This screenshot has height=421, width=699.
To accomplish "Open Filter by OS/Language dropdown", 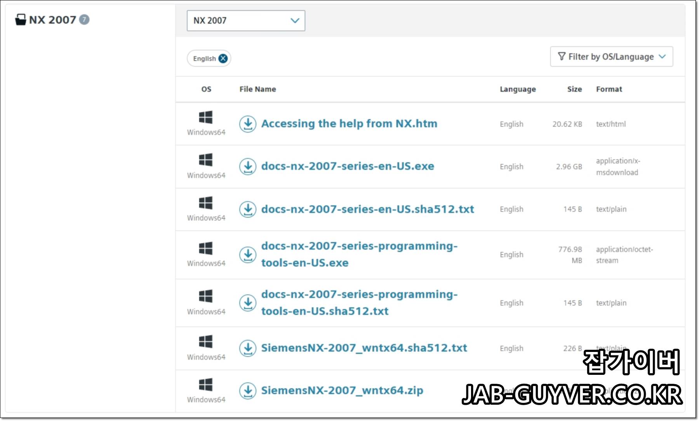I will (612, 57).
